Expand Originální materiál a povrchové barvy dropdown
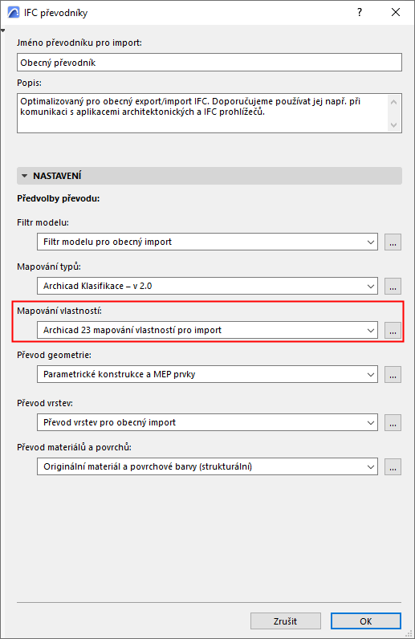This screenshot has width=415, height=639. click(x=207, y=466)
